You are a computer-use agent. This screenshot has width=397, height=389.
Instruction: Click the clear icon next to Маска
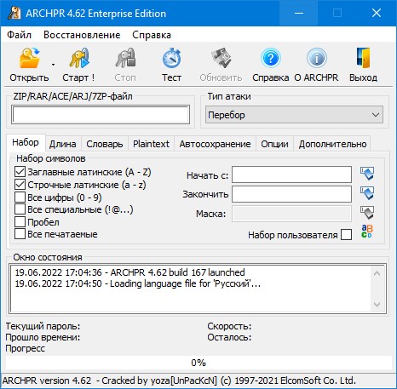tap(367, 213)
